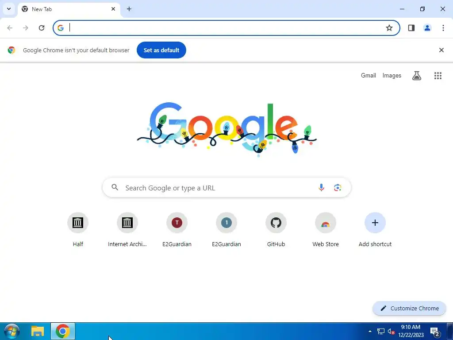This screenshot has width=453, height=340.
Task: Go forward with the forward arrow
Action: pos(26,28)
